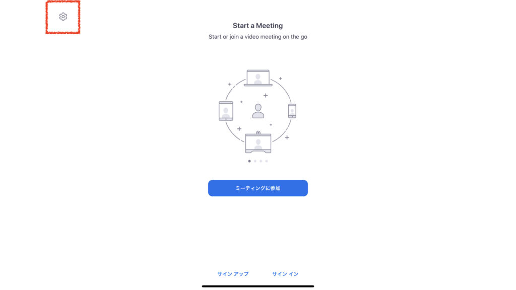The width and height of the screenshot is (516, 290).
Task: Click the center person avatar icon
Action: (258, 111)
